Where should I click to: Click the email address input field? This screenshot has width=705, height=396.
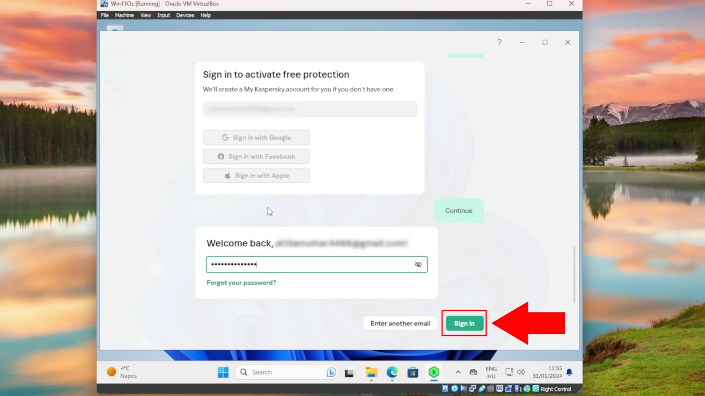click(310, 109)
